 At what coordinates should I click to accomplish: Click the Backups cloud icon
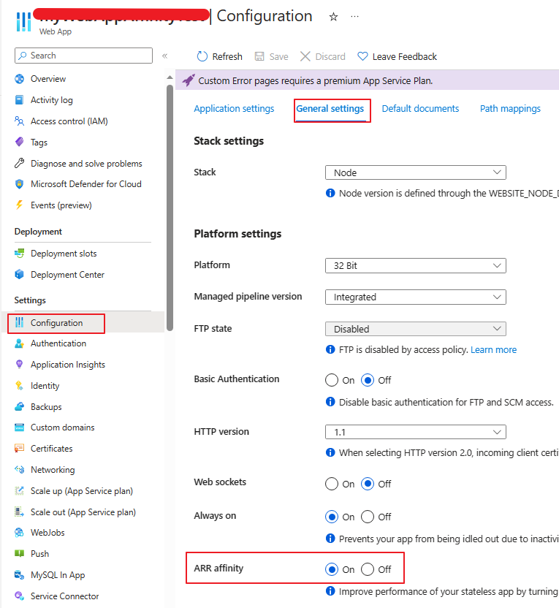(20, 406)
